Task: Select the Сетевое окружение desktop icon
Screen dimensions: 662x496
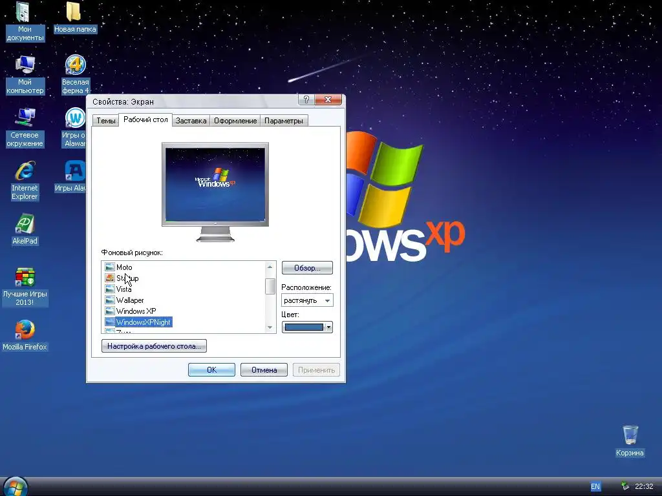Action: click(x=25, y=127)
